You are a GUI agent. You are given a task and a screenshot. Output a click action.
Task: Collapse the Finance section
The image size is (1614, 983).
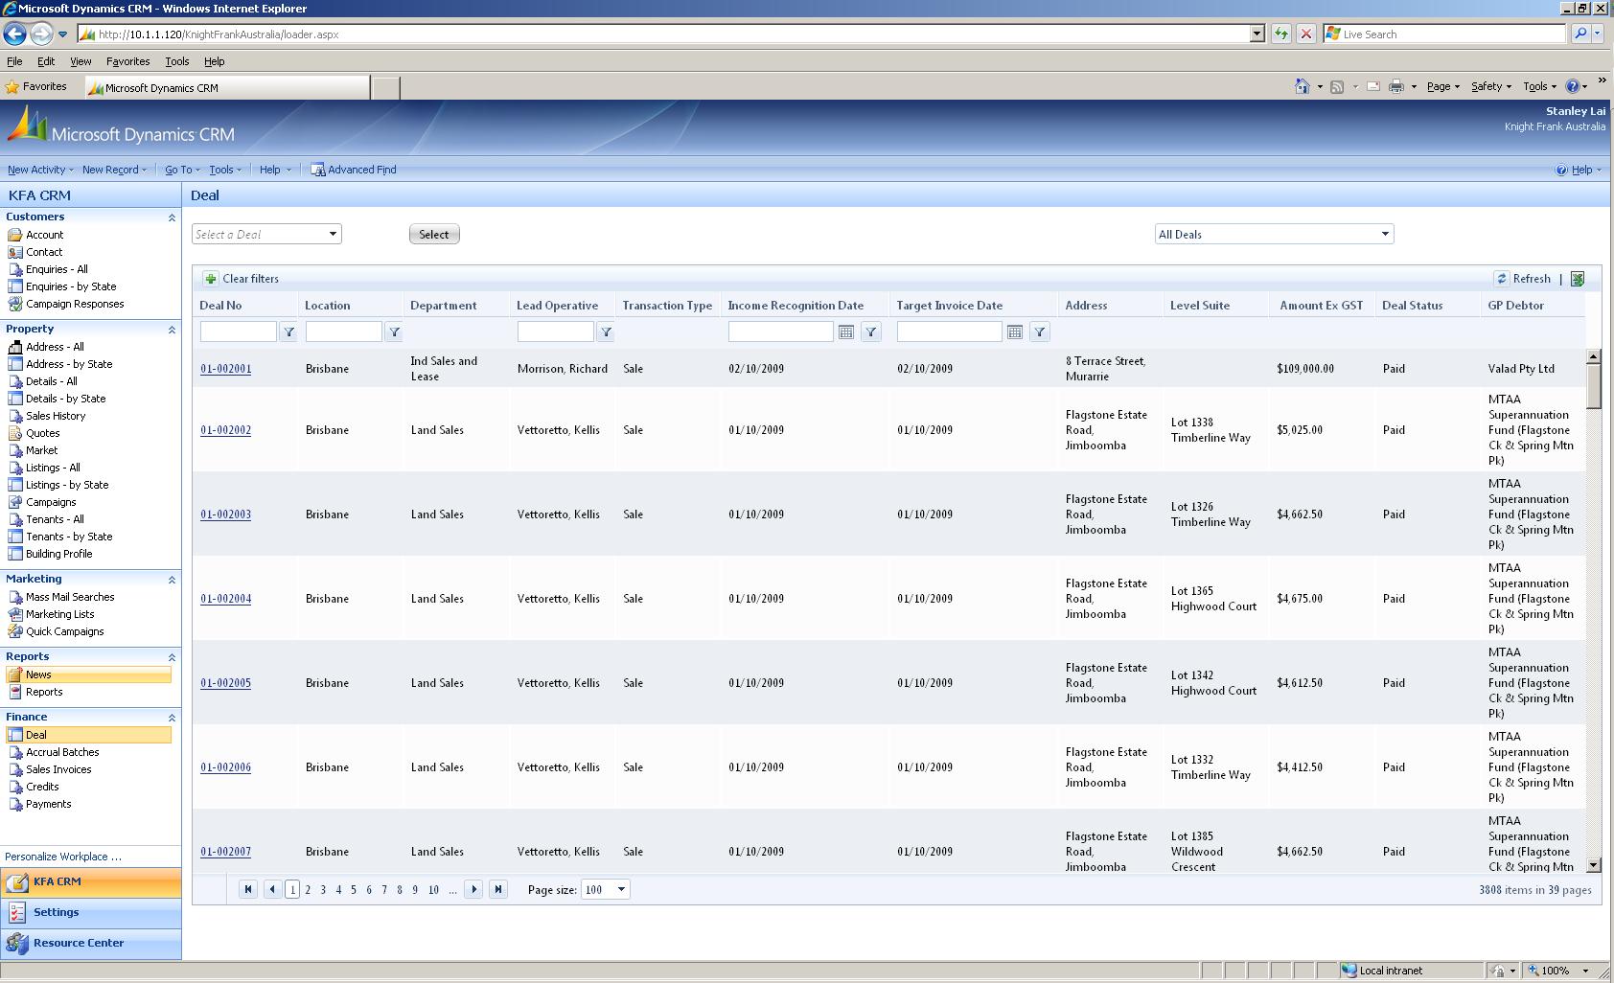tap(172, 718)
